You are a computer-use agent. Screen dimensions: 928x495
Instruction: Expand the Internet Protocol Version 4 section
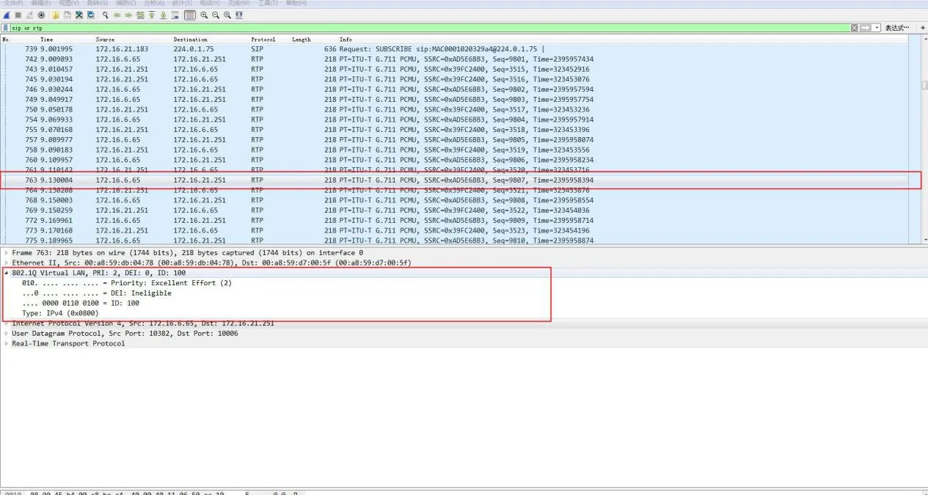point(5,323)
